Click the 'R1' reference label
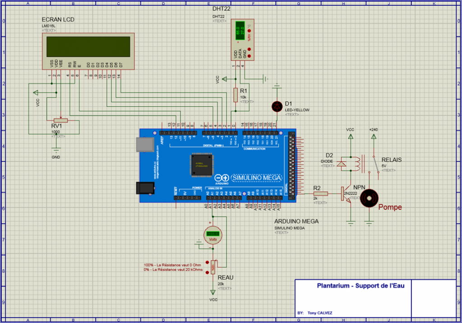 [243, 91]
